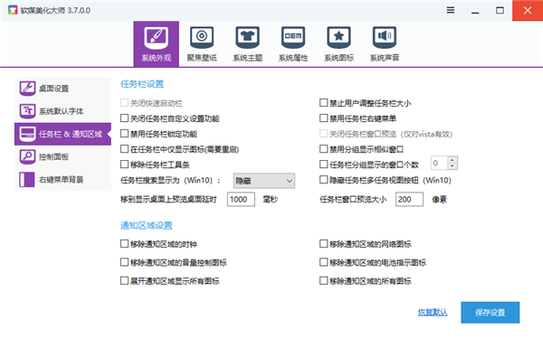This screenshot has height=357, width=543.
Task: Check 任务栏分组显示的窗口个数 option
Action: (x=323, y=164)
